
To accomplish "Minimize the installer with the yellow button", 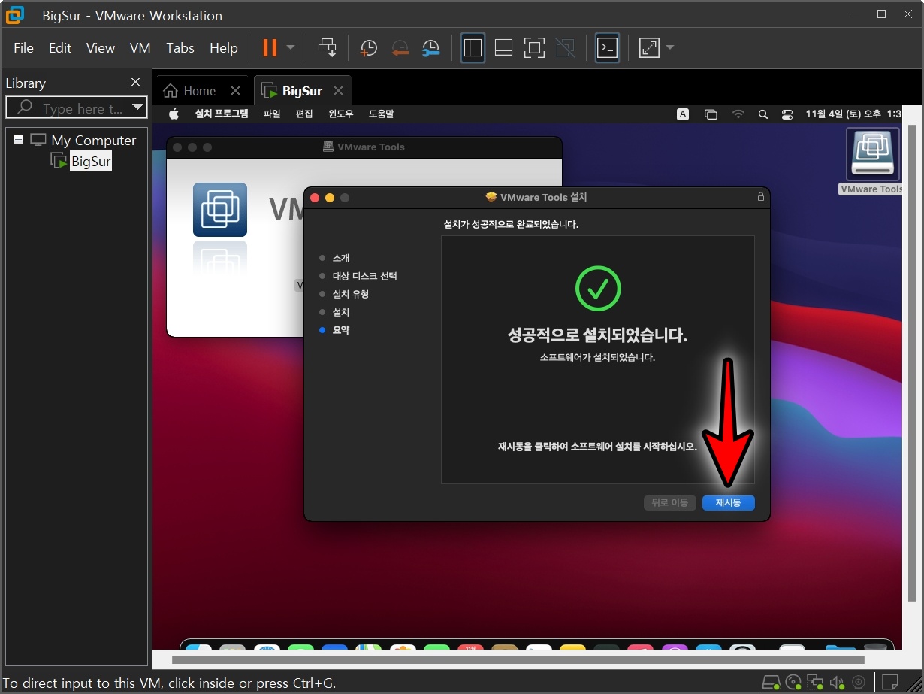I will pos(329,198).
